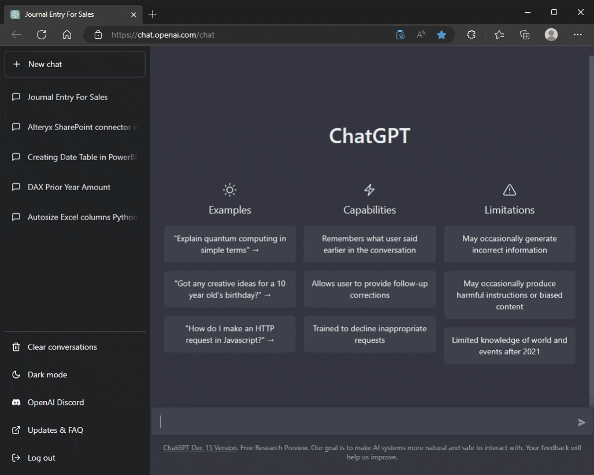Open the DAX Prior Year Amount conversation

point(69,187)
